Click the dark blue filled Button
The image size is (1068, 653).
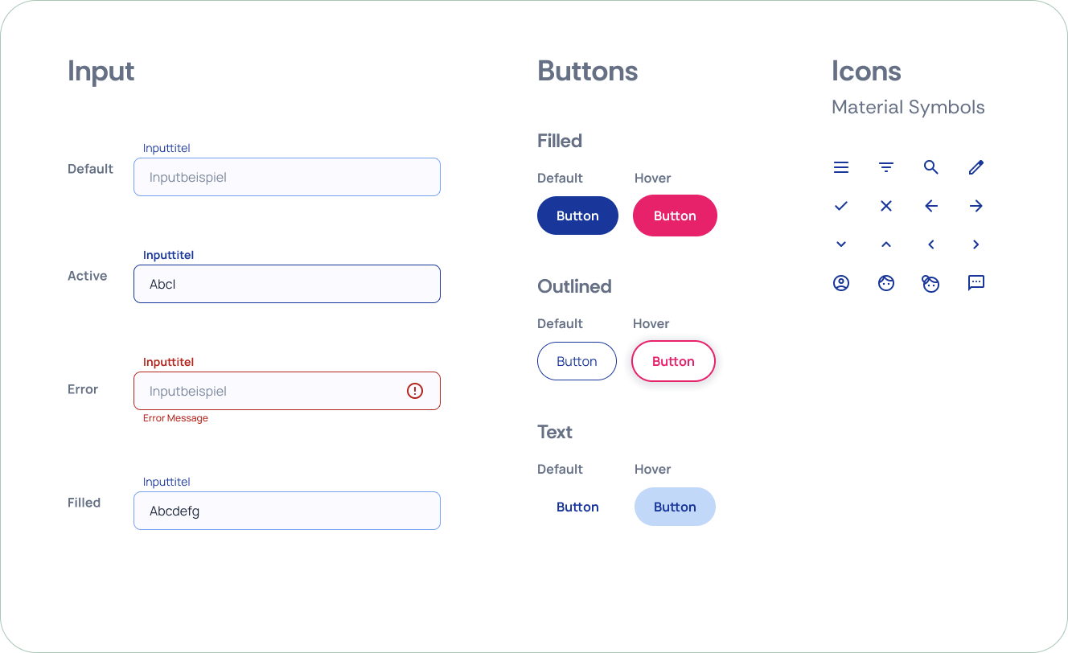pos(577,216)
